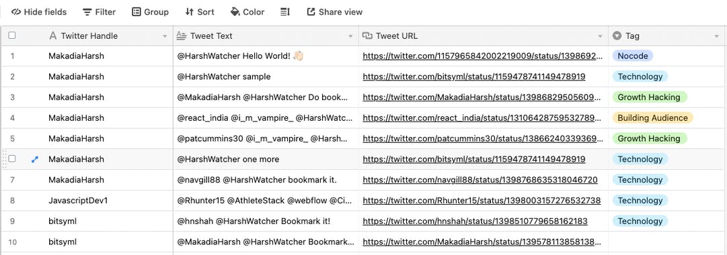
Task: Select the MakadiaHarsh cell in row 1
Action: point(108,56)
